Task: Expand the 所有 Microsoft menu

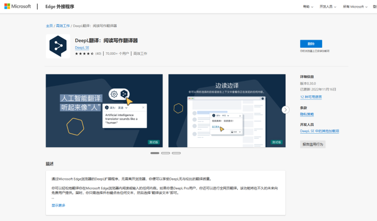Action: (x=355, y=7)
